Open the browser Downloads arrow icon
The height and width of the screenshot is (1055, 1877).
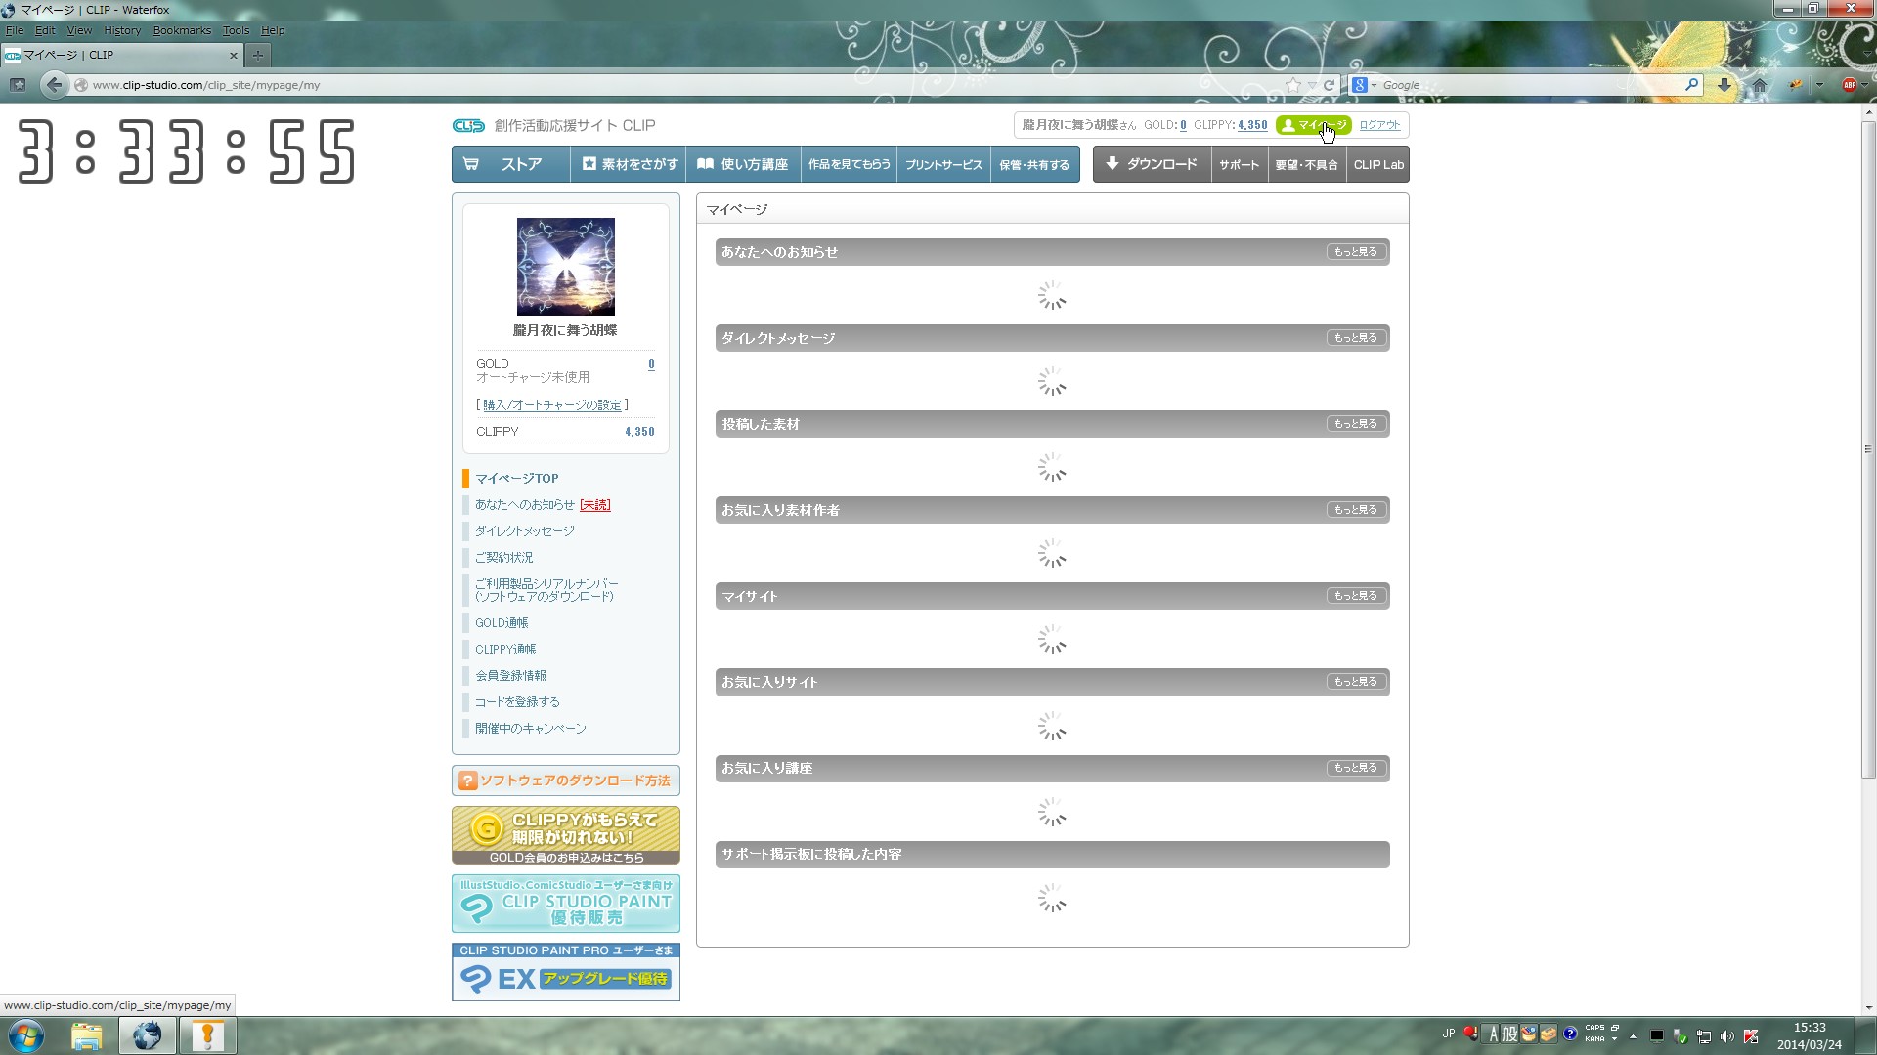pyautogui.click(x=1724, y=85)
